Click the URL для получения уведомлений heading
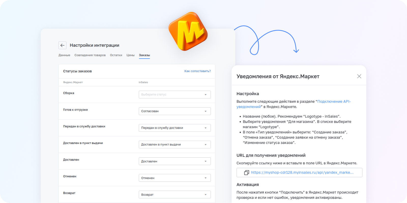This screenshot has height=203, width=407. 271,155
